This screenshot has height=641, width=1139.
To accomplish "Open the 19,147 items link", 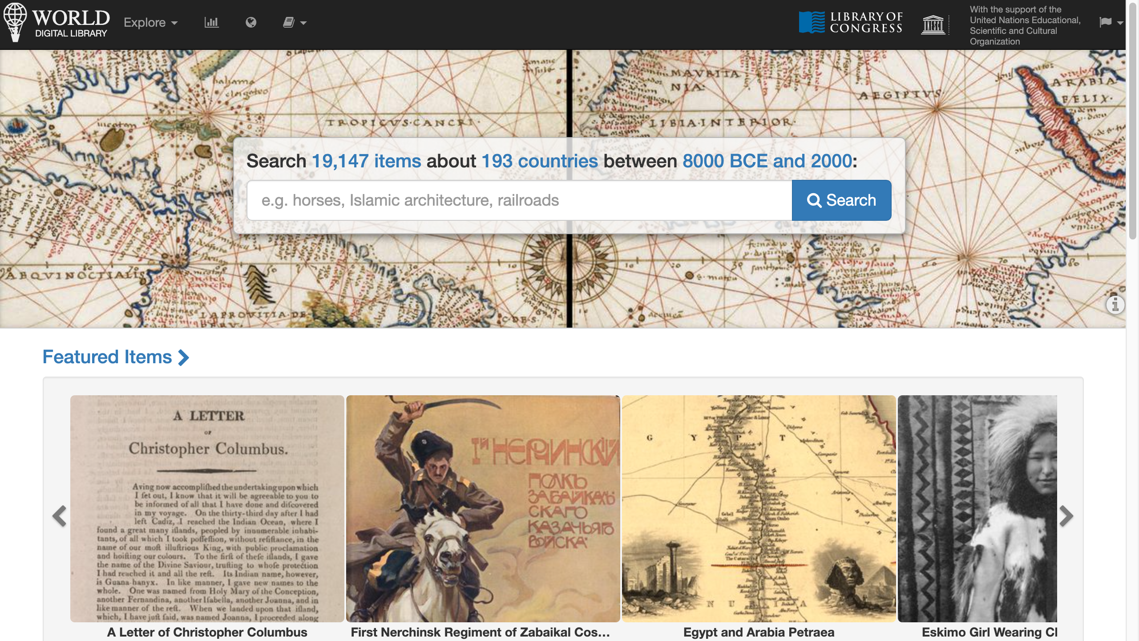I will 366,161.
